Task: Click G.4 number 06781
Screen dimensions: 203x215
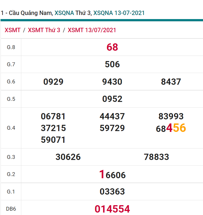Action: [x=53, y=116]
